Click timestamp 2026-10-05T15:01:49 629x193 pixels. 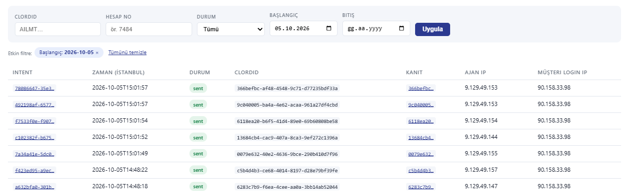point(120,153)
